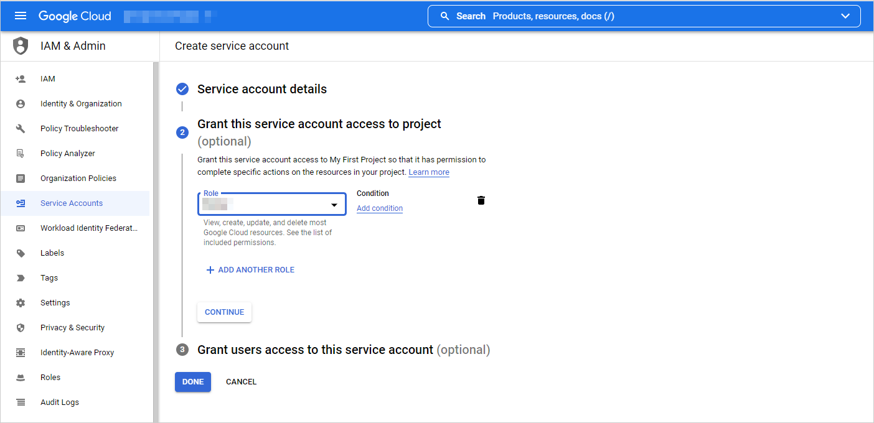874x423 pixels.
Task: Open the Learn more link
Action: (428, 172)
